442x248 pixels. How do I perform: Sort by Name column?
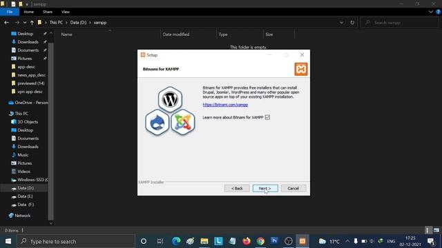click(66, 34)
